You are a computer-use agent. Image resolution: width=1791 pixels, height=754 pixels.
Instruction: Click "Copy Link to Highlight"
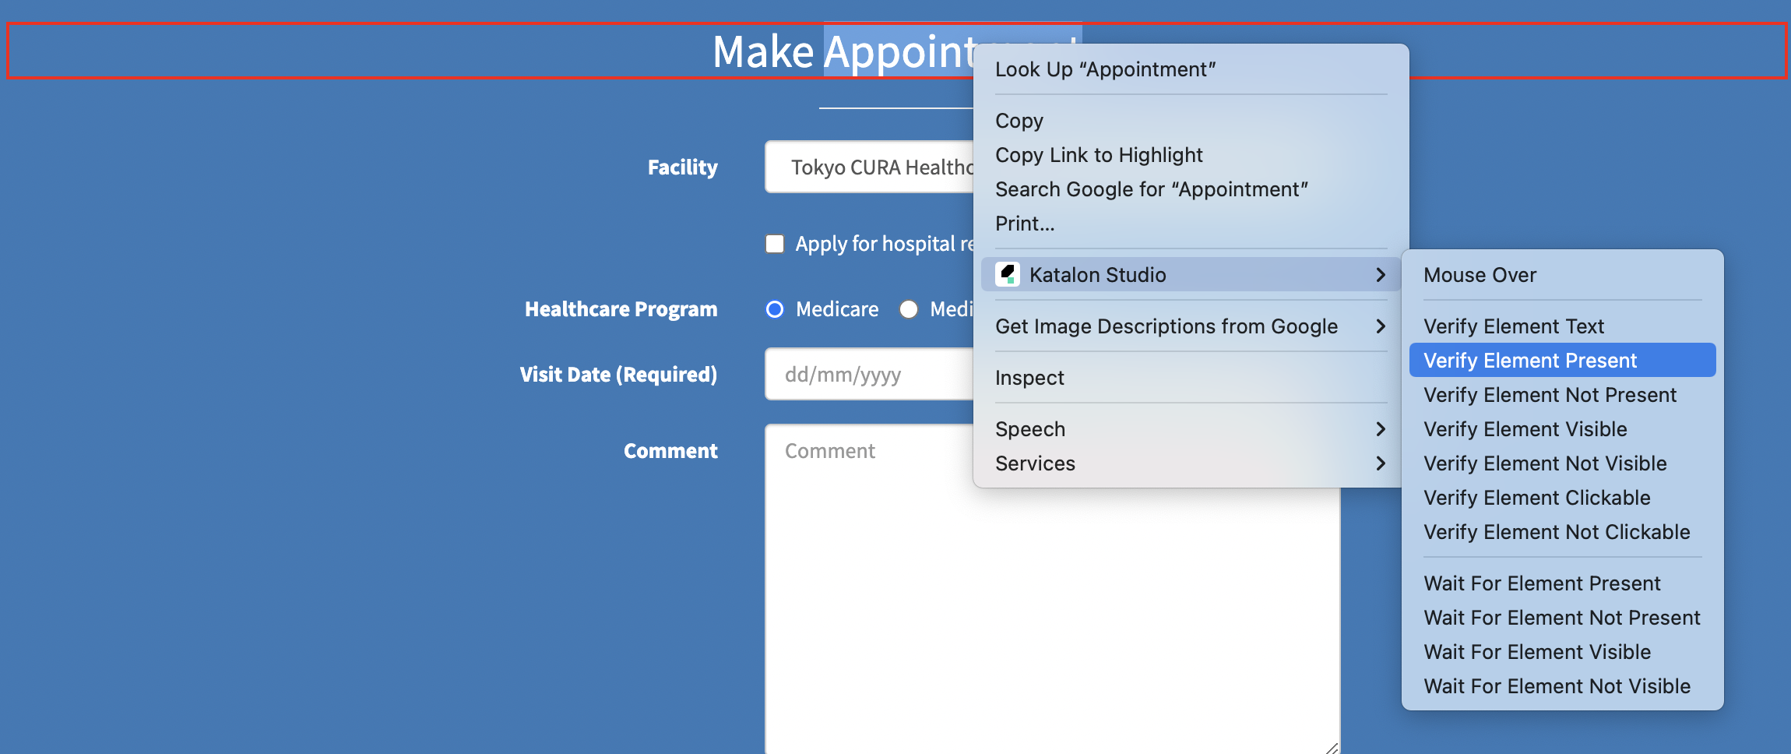(1099, 154)
